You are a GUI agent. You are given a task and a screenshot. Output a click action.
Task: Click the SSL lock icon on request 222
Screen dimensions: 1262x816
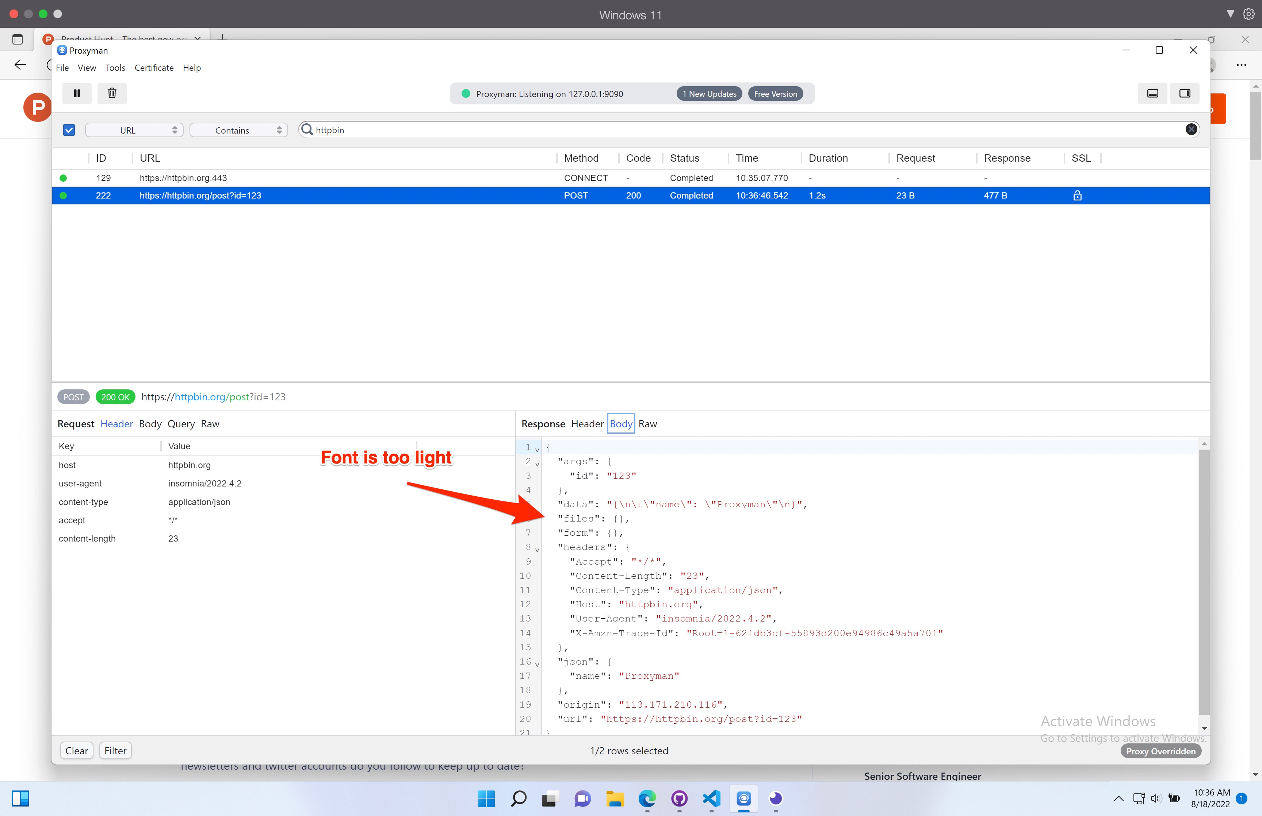coord(1078,196)
